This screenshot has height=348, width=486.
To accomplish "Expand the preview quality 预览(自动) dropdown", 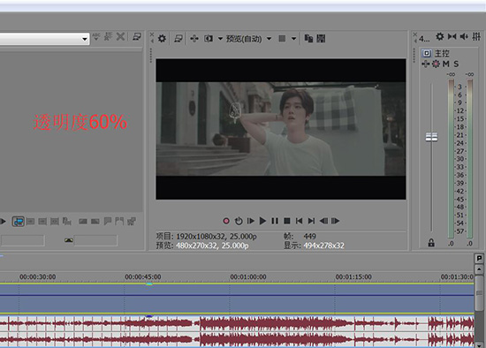I will point(269,39).
